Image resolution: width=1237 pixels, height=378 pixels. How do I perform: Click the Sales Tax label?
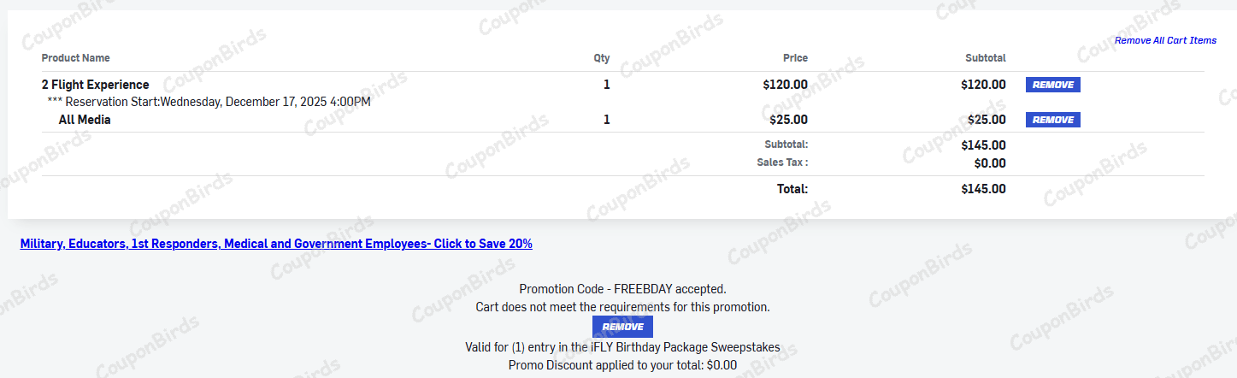782,162
